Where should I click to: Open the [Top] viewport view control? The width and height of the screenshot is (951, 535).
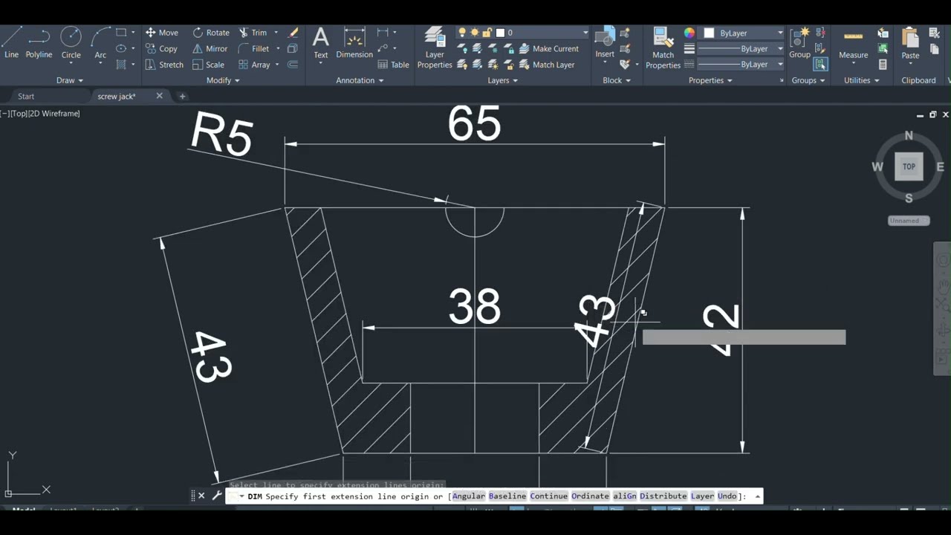tap(19, 114)
